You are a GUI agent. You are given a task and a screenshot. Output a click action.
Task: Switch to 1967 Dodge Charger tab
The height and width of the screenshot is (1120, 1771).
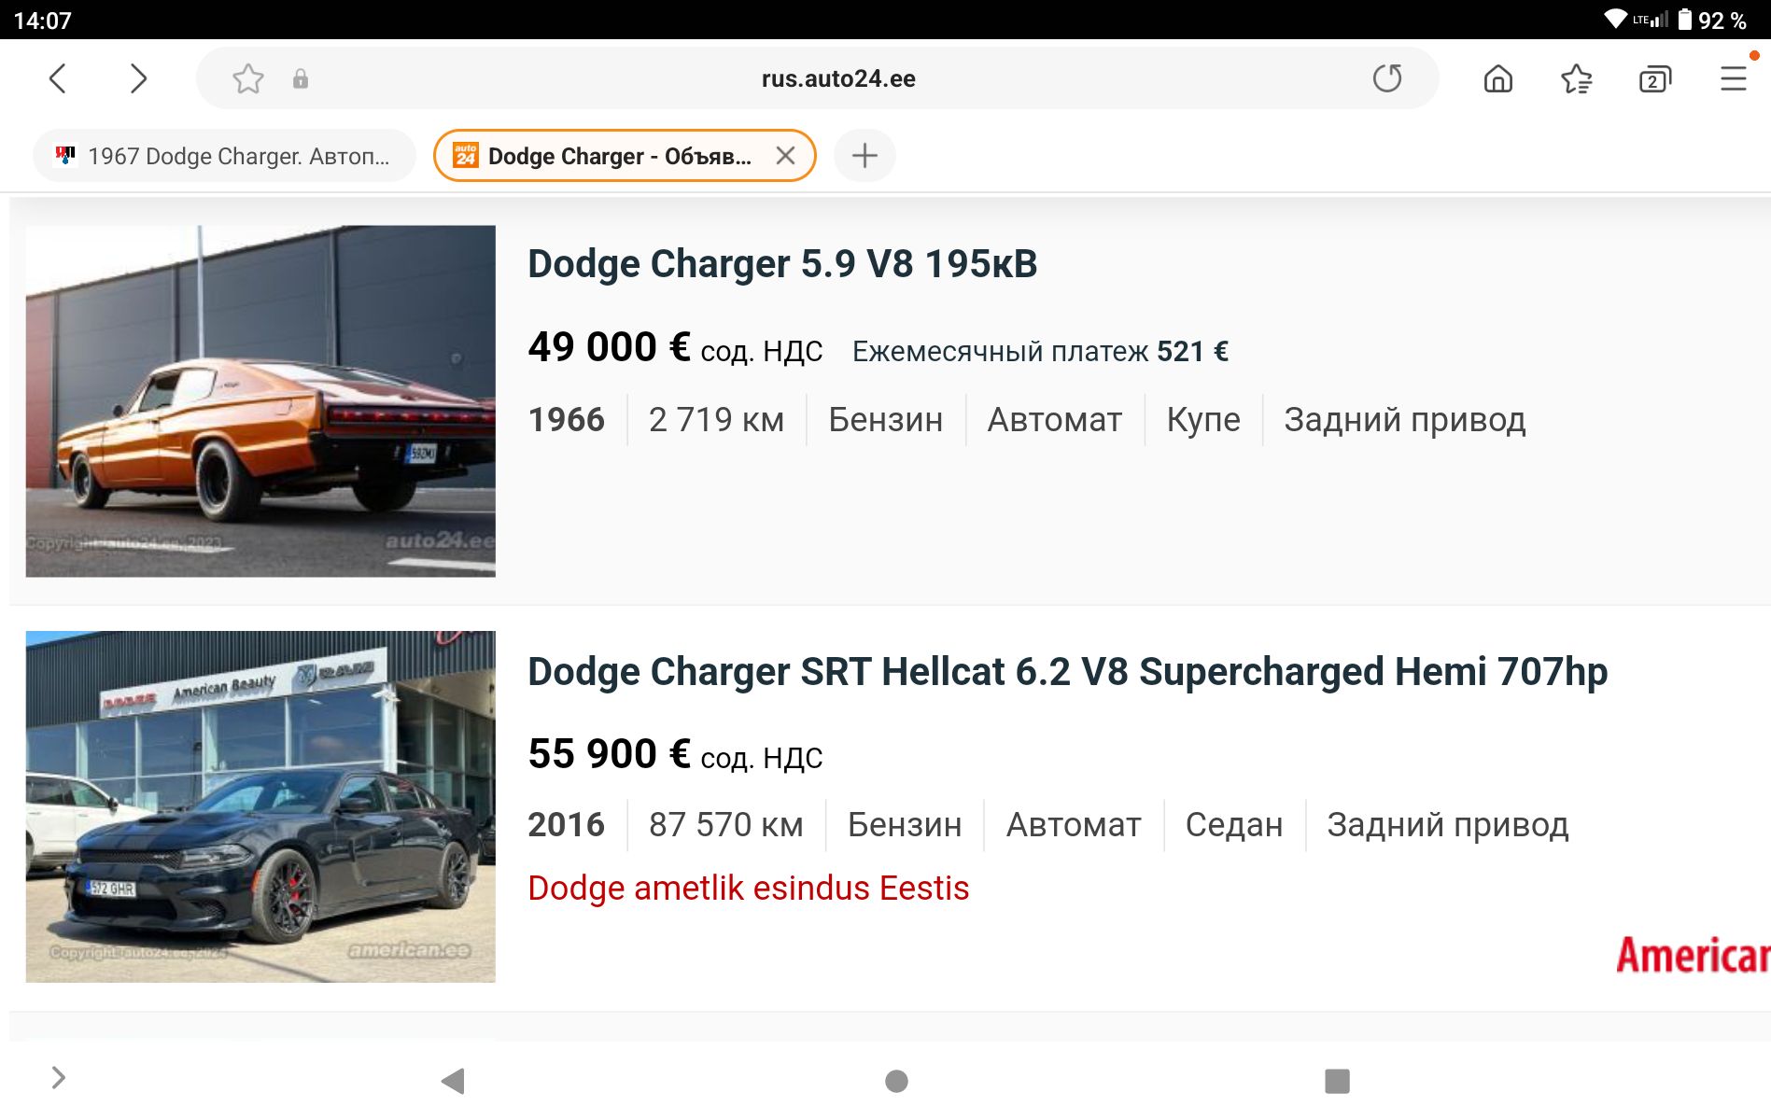click(x=224, y=156)
